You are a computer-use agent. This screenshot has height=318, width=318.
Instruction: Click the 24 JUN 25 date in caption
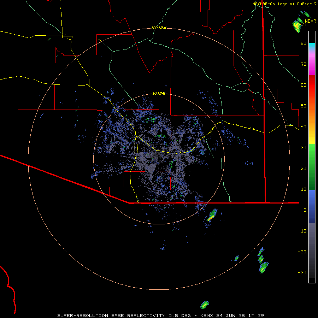231,316
